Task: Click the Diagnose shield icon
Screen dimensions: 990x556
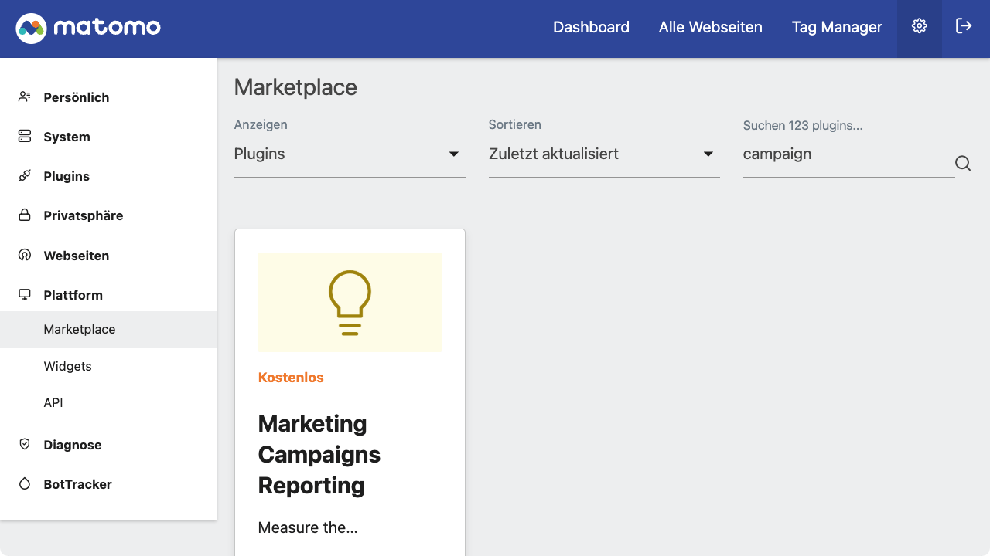Action: click(x=25, y=444)
